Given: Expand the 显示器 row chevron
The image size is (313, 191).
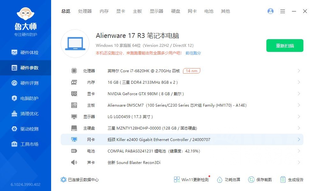Looking at the screenshot, I should coord(299,117).
